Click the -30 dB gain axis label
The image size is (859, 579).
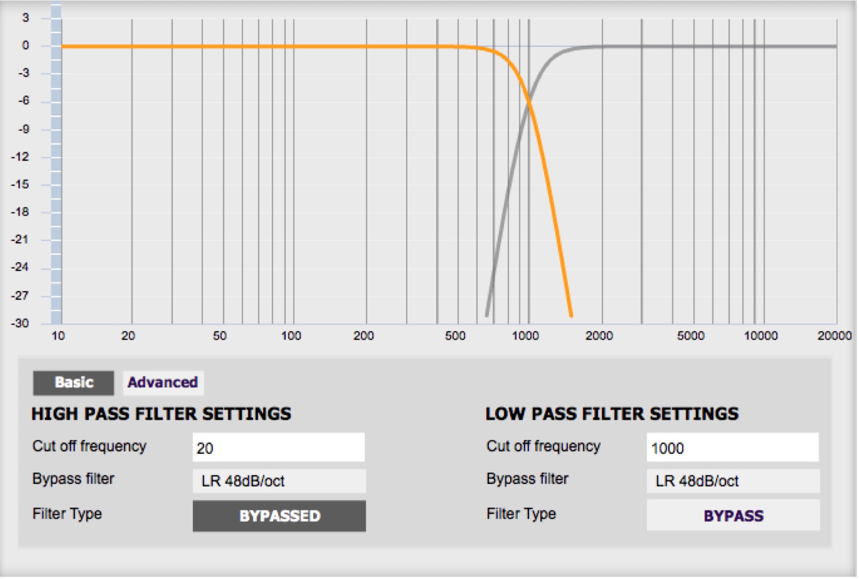(x=20, y=323)
